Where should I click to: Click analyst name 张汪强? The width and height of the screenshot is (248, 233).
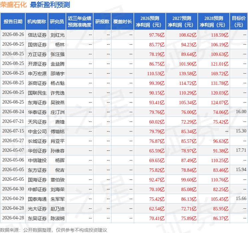click(x=58, y=54)
